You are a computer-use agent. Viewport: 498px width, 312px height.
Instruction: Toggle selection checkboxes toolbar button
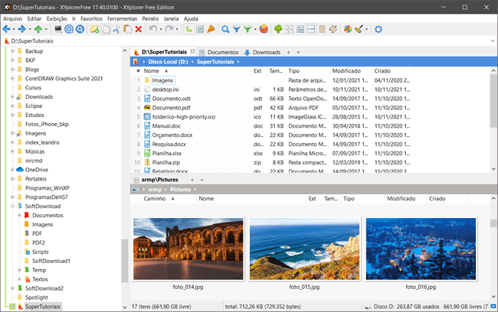pos(200,30)
